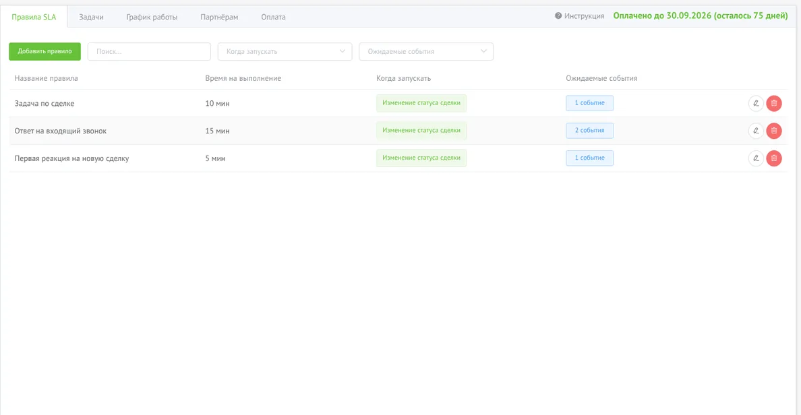Viewport: 801px width, 415px height.
Task: Click the trigger tag in Задача по сделке row
Action: [x=421, y=103]
